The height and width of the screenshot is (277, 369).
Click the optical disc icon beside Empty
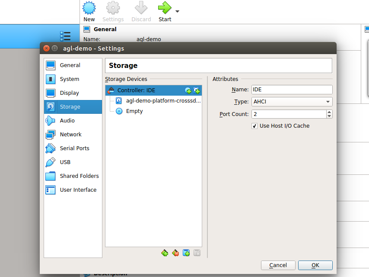coord(119,111)
